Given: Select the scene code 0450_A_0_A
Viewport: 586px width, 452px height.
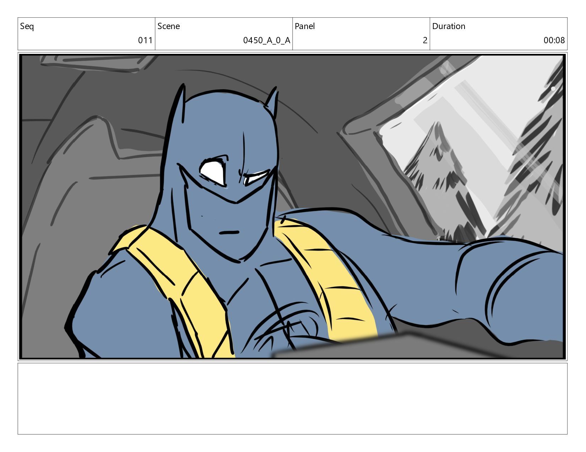Looking at the screenshot, I should click(266, 40).
